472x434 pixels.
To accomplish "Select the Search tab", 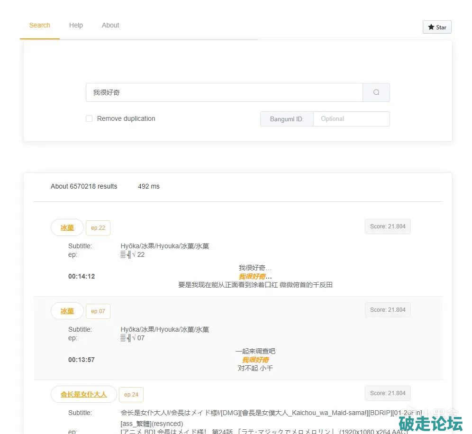I will point(39,25).
